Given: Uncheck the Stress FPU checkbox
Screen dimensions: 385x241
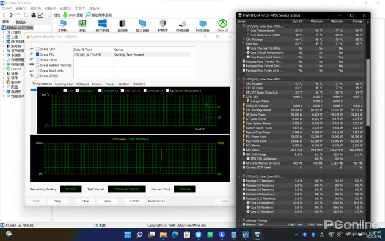Looking at the screenshot, I should tap(37, 54).
